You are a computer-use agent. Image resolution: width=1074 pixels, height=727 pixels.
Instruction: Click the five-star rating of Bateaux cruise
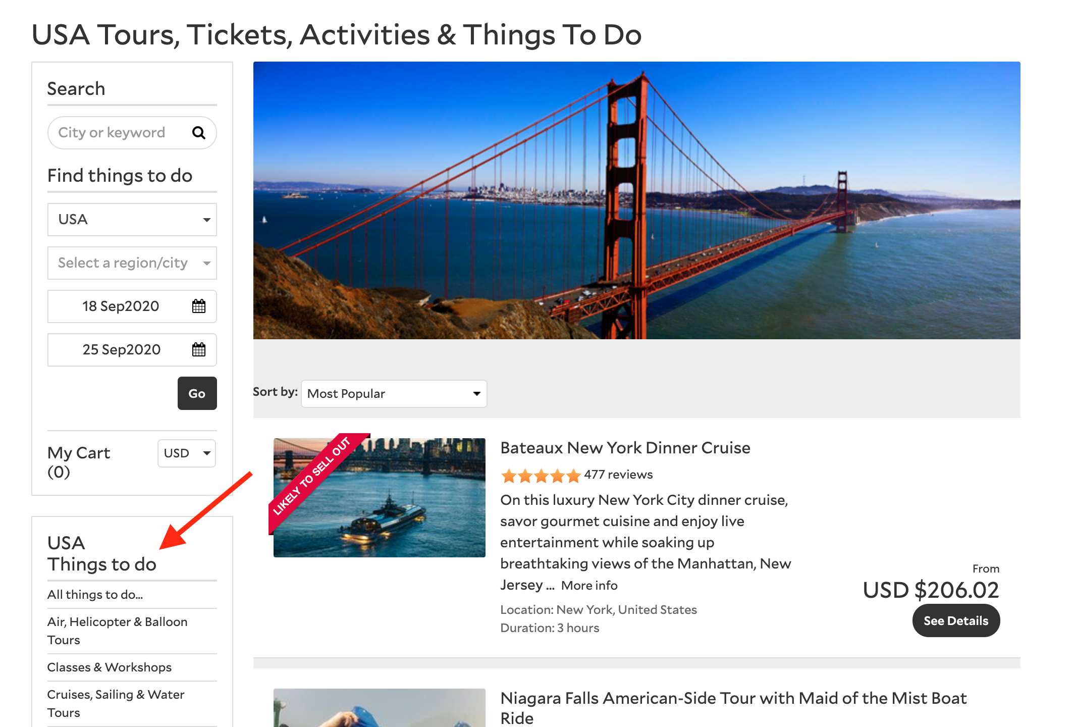[541, 475]
